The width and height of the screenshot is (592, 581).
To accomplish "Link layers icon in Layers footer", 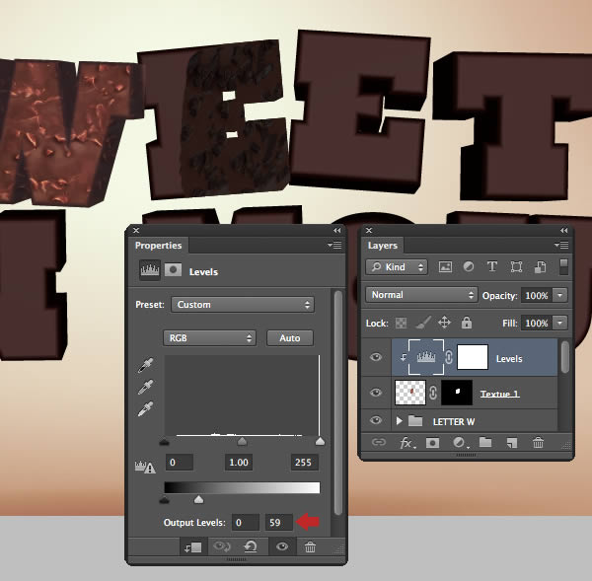I will [378, 442].
